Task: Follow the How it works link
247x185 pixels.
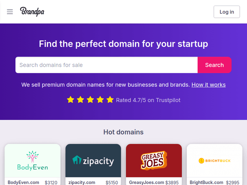Action: tap(208, 85)
